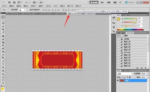Toggle lock position on the layer

127,77
